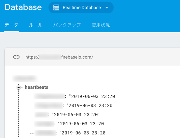Click the dropdown arrow beside Realtime Database
The width and height of the screenshot is (180, 138).
point(107,7)
